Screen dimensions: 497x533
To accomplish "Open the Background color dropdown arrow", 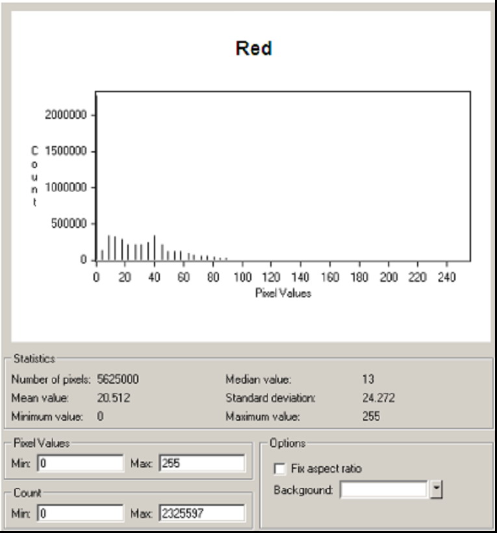I will click(436, 490).
